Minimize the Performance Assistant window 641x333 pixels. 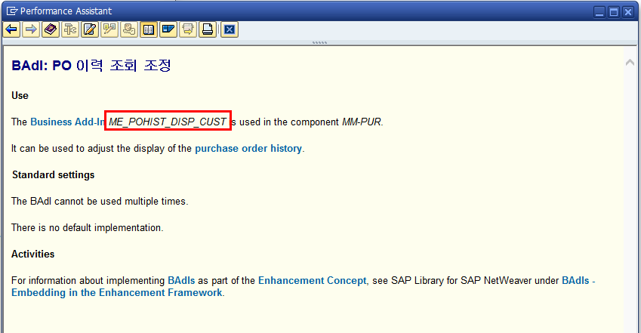coord(599,12)
